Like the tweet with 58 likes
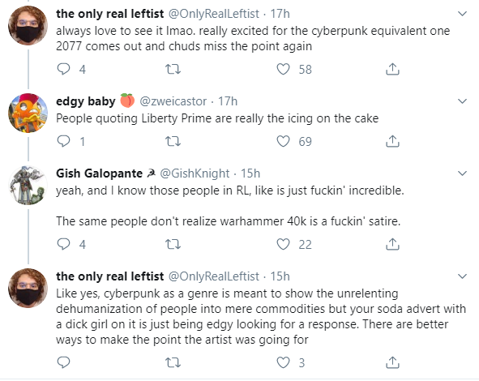This screenshot has width=479, height=381. pos(283,69)
